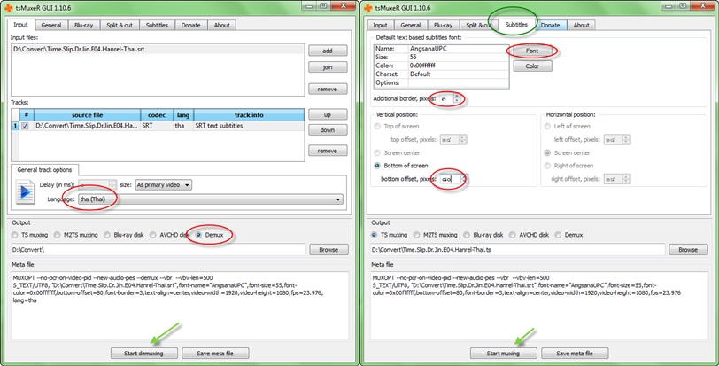Click the right offset pixels spinner field
Image resolution: width=719 pixels, height=366 pixels.
(617, 179)
